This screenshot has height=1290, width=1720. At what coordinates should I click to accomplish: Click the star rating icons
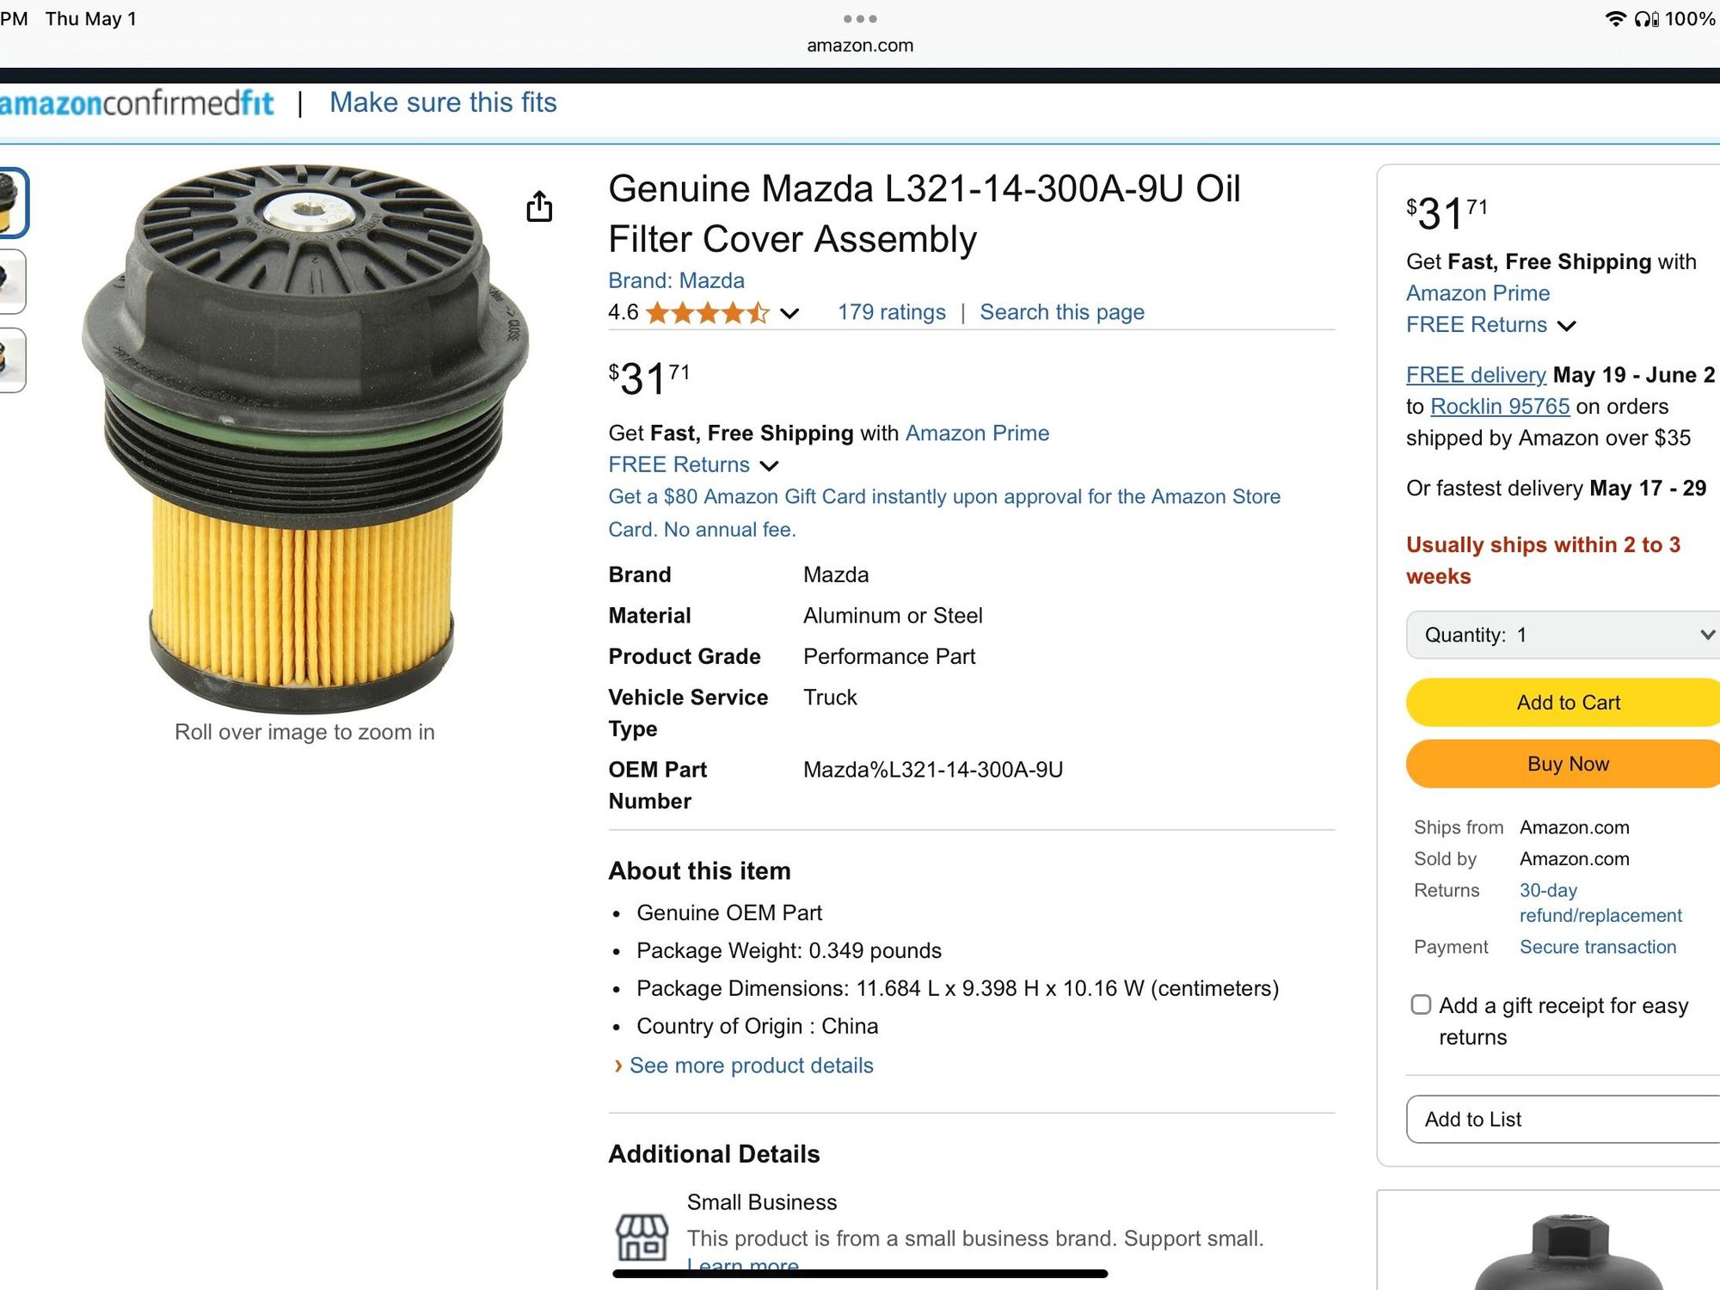tap(707, 312)
